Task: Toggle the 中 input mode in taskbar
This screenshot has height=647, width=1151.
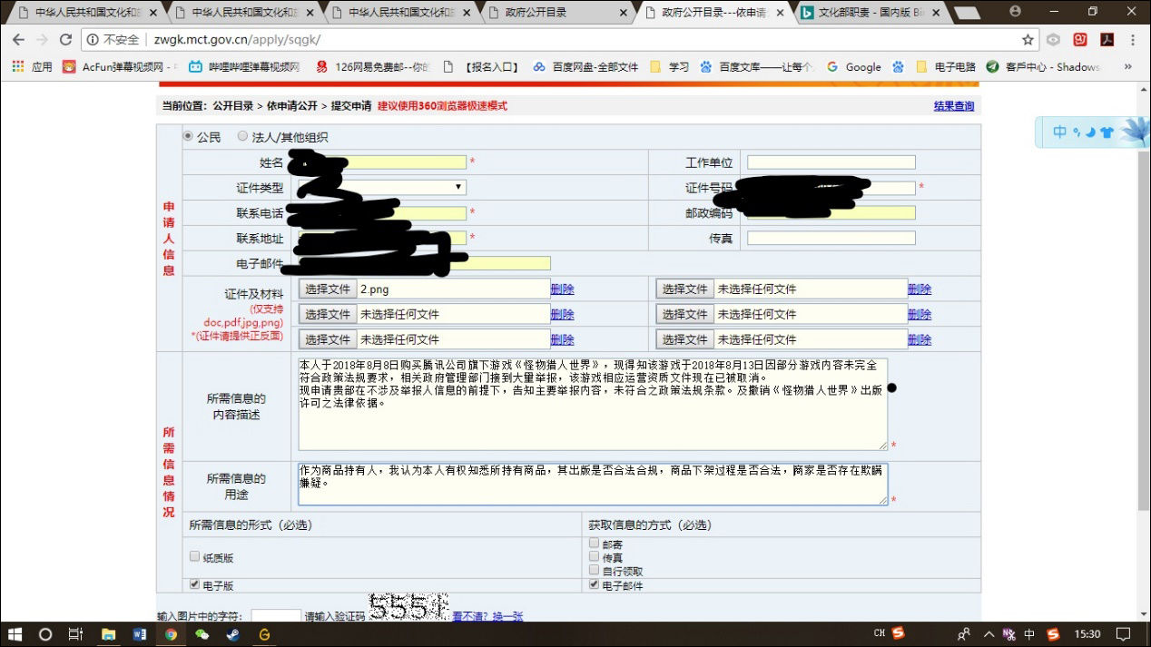Action: point(1028,634)
